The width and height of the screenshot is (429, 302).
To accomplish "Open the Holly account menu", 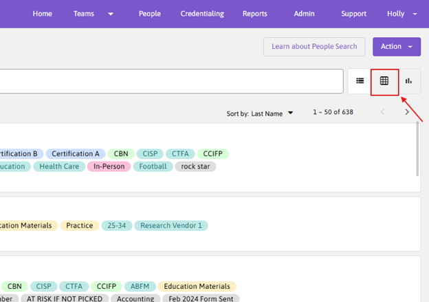I will click(395, 14).
